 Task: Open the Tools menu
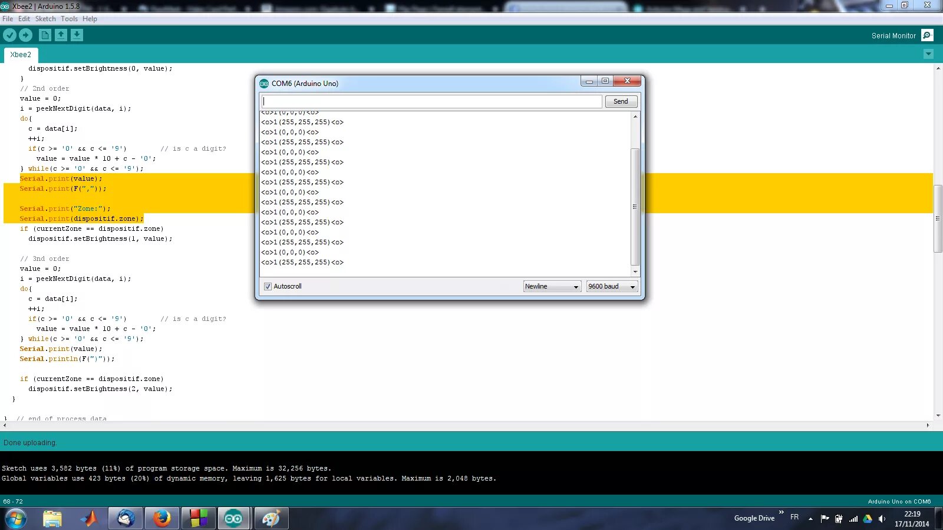pos(69,19)
